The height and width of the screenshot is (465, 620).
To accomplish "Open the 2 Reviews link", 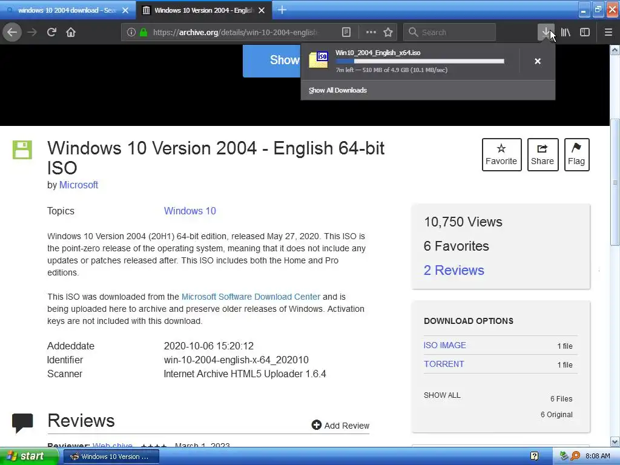I will [453, 270].
